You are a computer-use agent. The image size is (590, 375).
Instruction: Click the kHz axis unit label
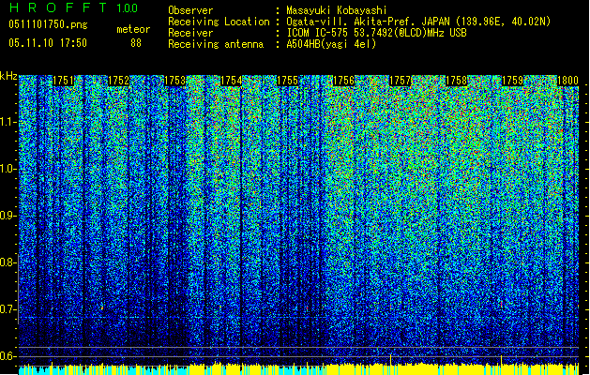[x=8, y=76]
